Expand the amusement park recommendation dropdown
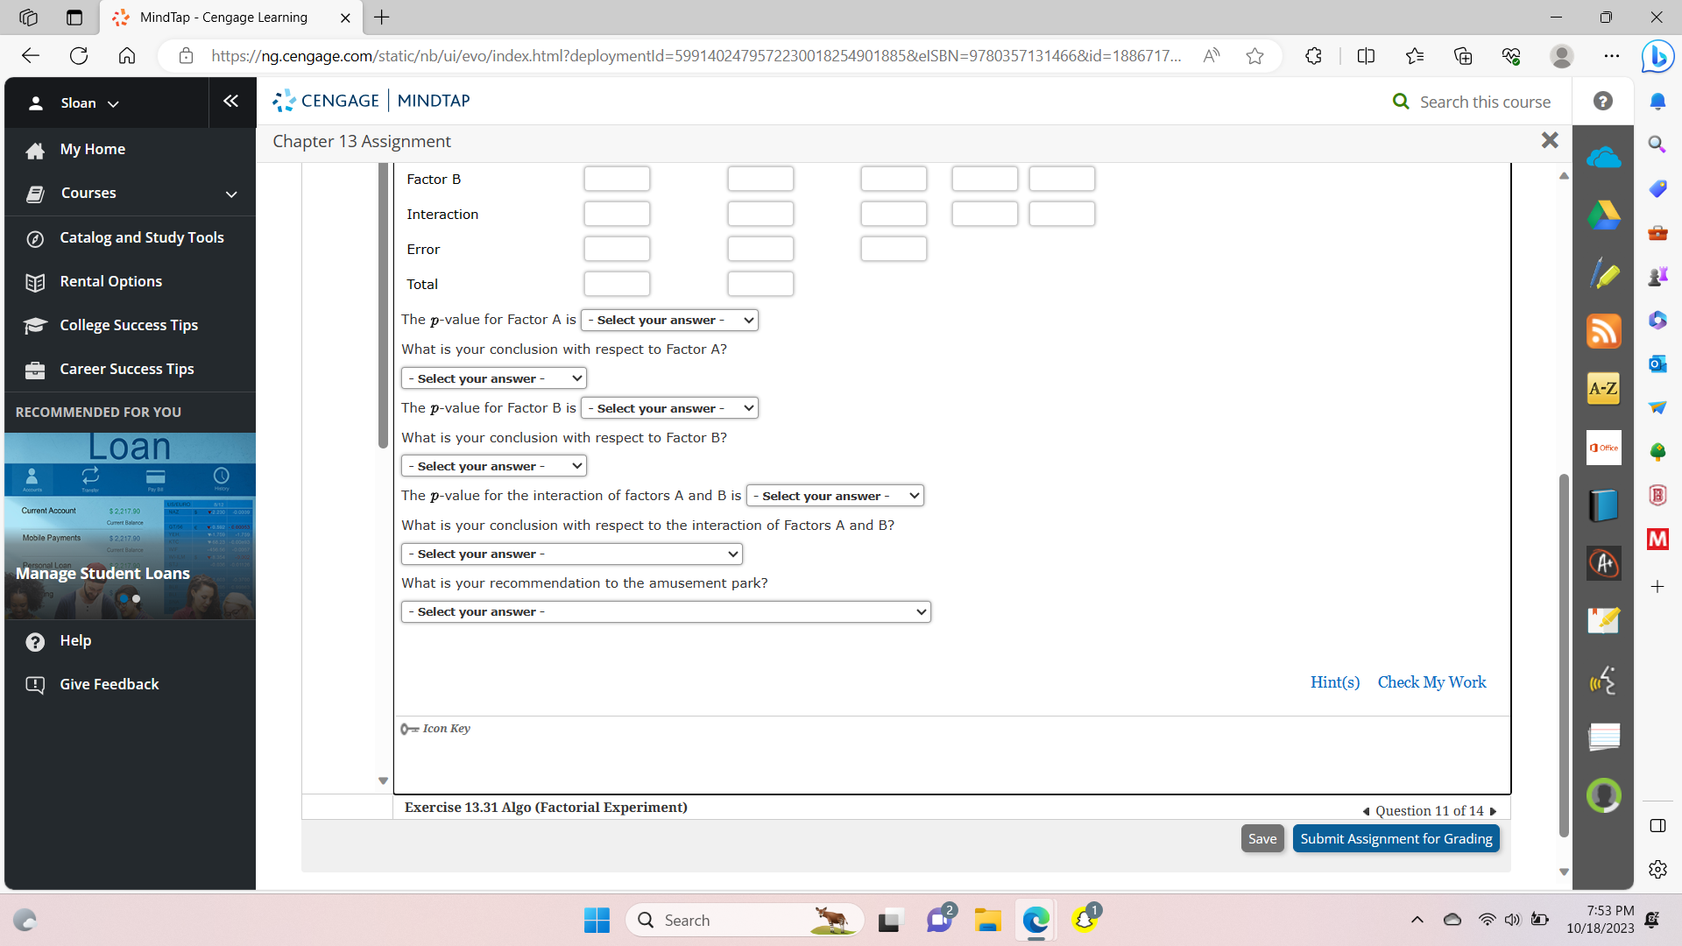 (666, 612)
